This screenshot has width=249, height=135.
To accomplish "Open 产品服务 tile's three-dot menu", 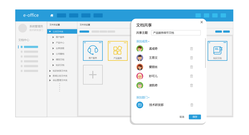I will point(125,43).
